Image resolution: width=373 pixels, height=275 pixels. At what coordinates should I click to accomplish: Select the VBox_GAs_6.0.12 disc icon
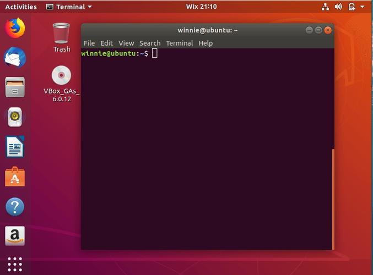pyautogui.click(x=61, y=84)
